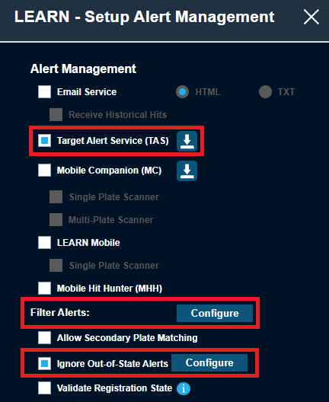Uncheck Target Alert Service (TAS)
The width and height of the screenshot is (329, 402).
tap(44, 141)
